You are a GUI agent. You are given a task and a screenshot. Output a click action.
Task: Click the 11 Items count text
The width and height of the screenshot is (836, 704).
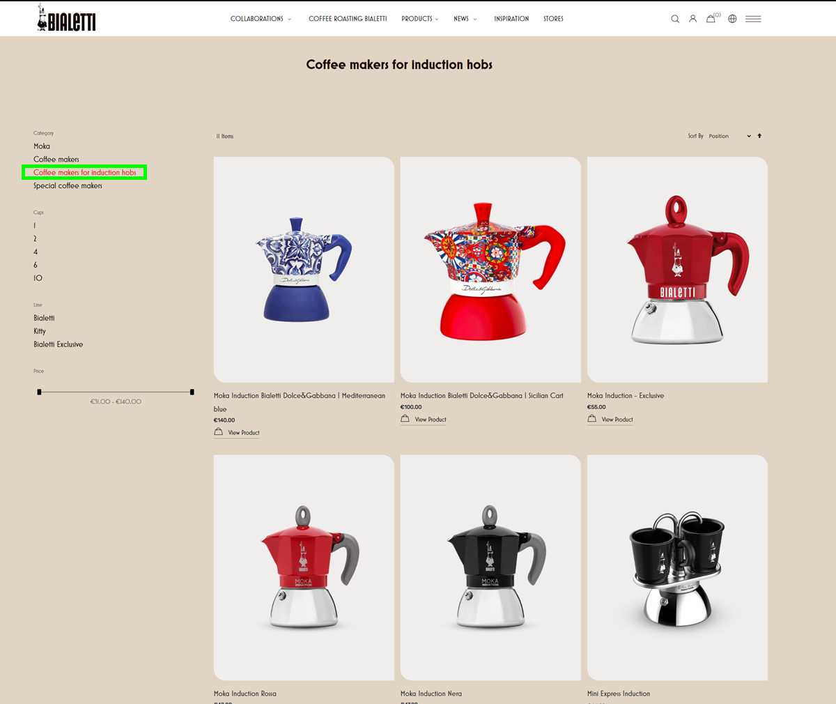[225, 137]
